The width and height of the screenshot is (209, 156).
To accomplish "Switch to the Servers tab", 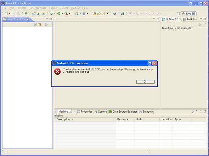I will tap(101, 112).
